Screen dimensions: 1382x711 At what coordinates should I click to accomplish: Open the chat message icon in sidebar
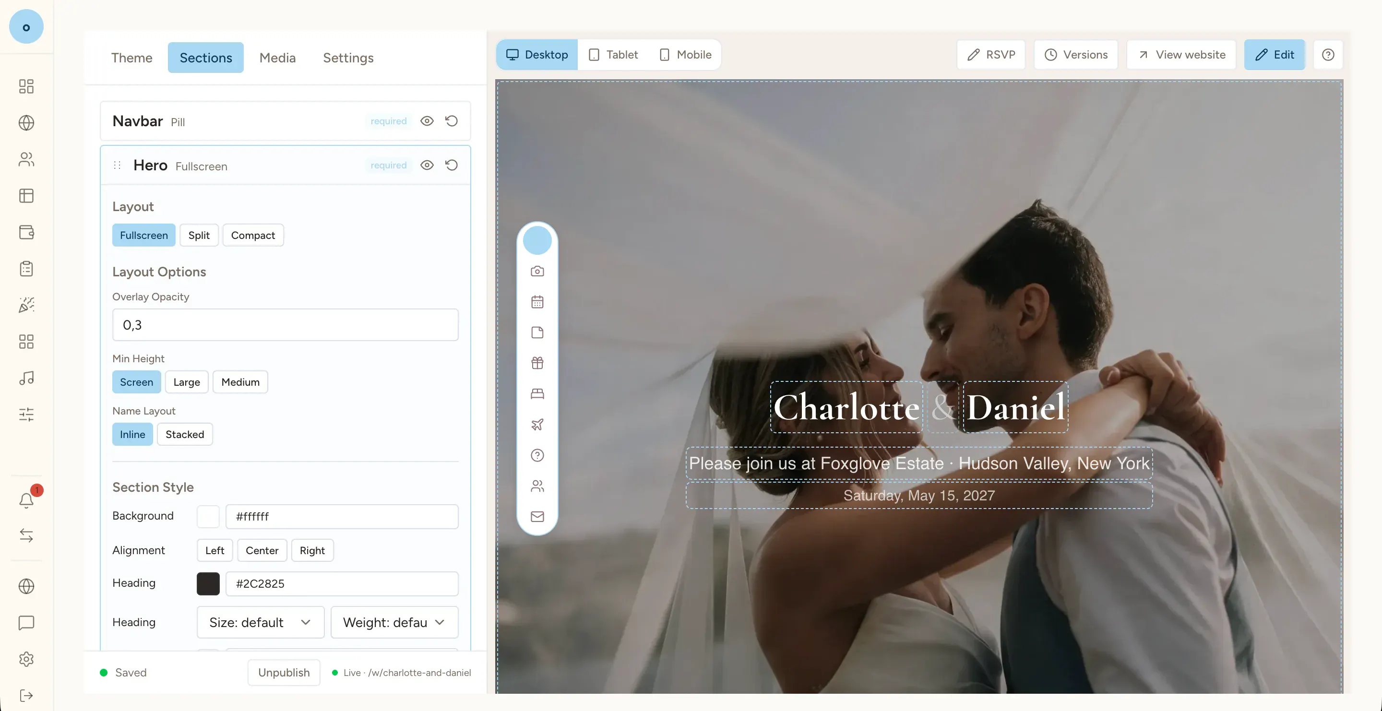(x=26, y=623)
